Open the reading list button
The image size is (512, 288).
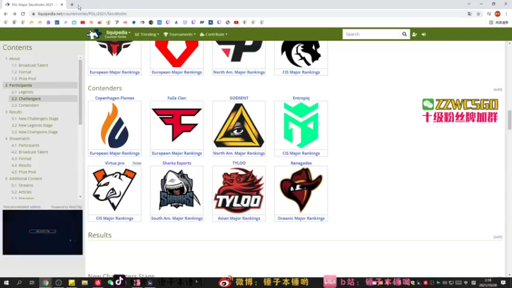tap(499, 22)
